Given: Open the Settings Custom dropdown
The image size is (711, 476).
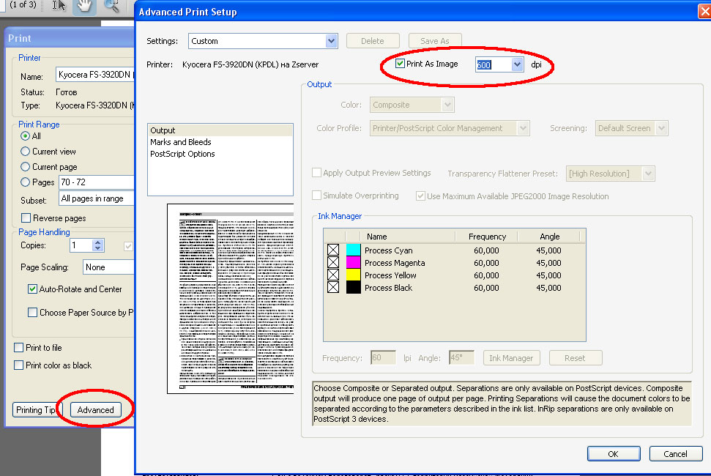Looking at the screenshot, I should (x=332, y=41).
